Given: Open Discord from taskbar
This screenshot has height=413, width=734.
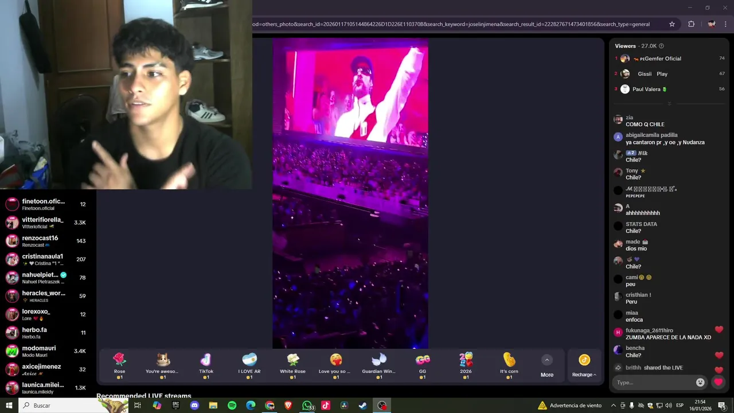Looking at the screenshot, I should point(194,406).
